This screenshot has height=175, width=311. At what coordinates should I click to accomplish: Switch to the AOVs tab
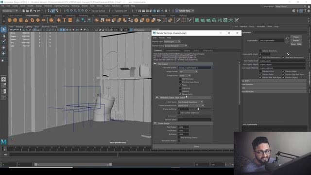click(x=196, y=51)
